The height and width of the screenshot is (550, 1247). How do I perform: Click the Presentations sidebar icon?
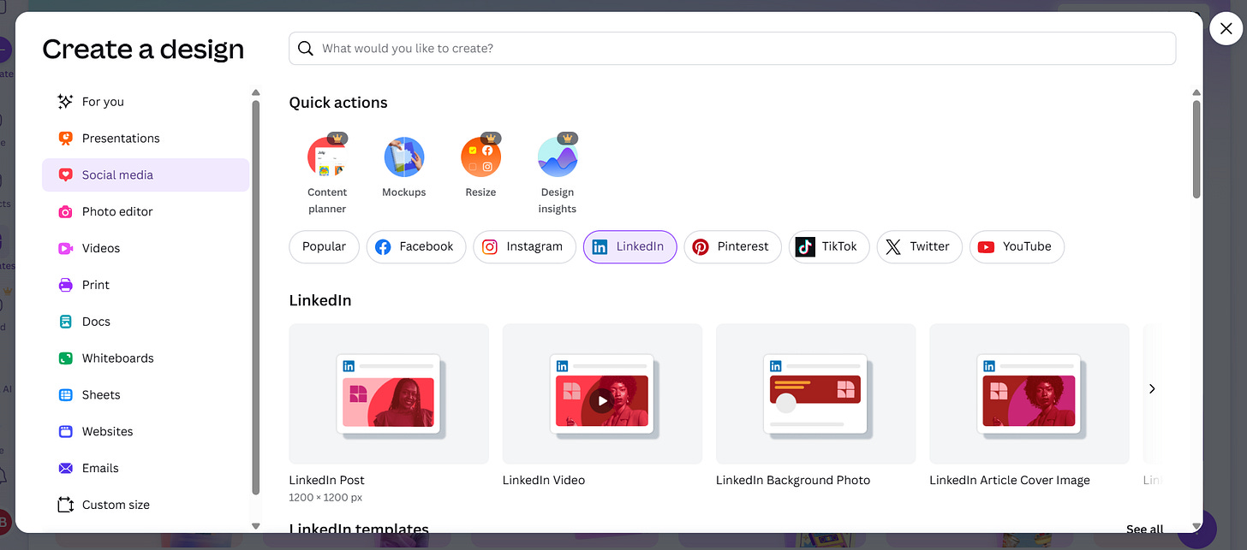[65, 139]
